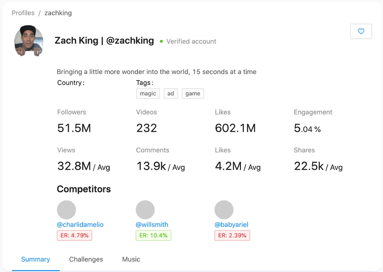
Task: Switch to the Challenges tab
Action: click(x=86, y=259)
